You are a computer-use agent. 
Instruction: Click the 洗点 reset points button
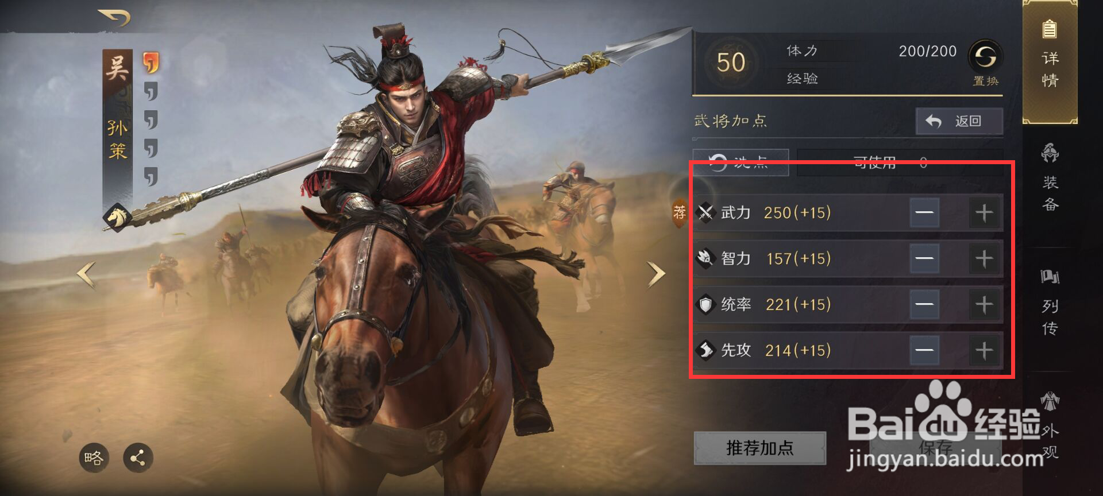[x=740, y=162]
